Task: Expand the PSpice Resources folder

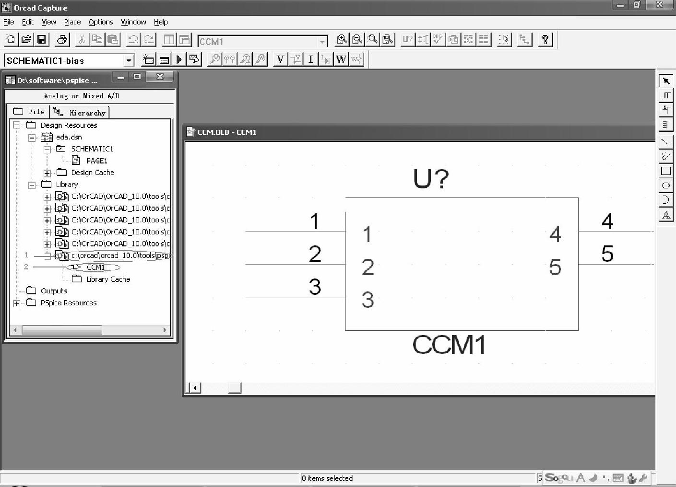Action: 17,303
